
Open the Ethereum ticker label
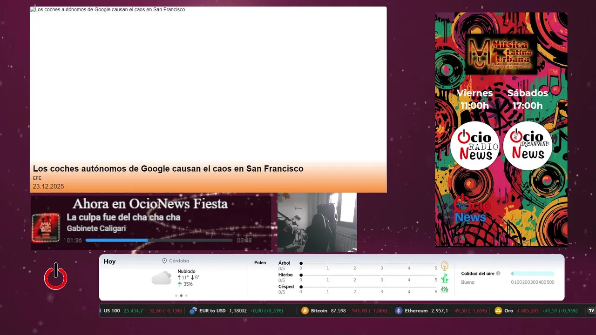pos(416,311)
